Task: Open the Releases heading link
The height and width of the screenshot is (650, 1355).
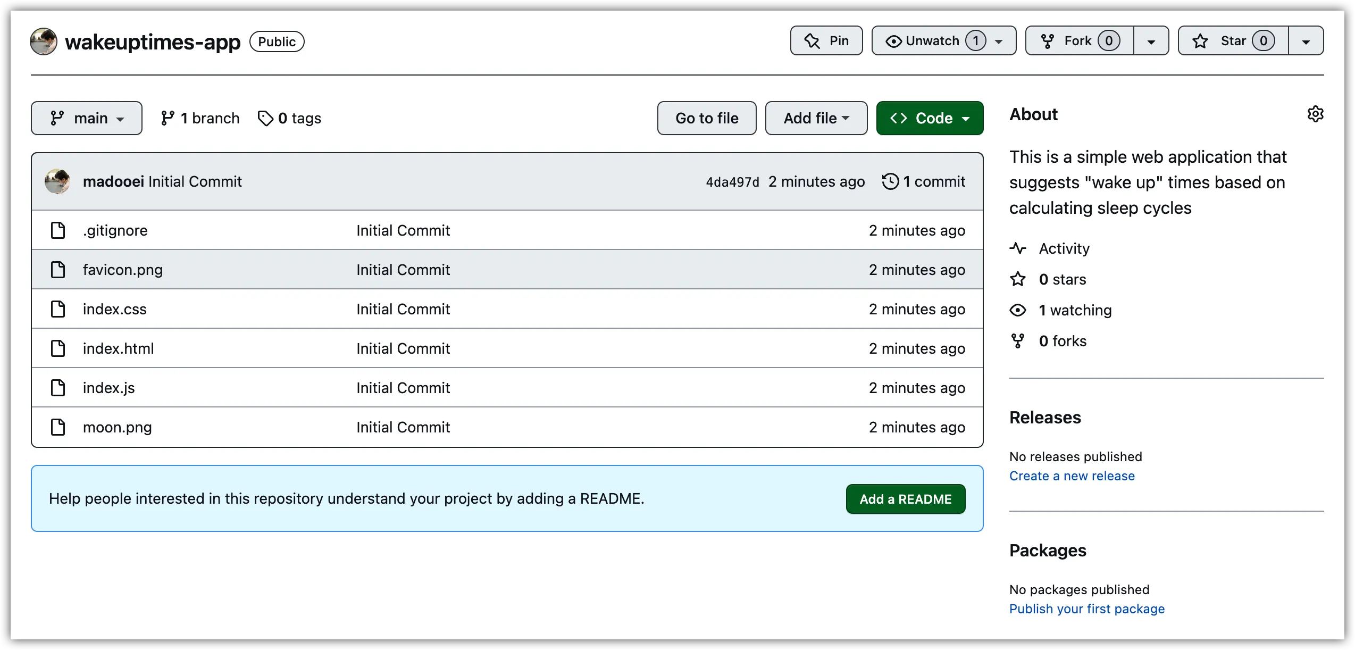Action: 1045,418
